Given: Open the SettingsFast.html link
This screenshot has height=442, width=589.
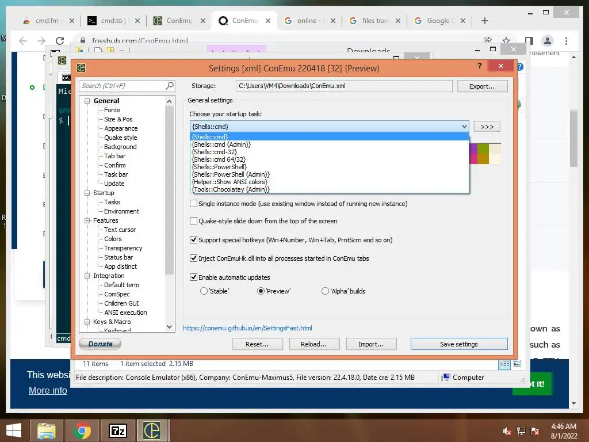Looking at the screenshot, I should (247, 327).
